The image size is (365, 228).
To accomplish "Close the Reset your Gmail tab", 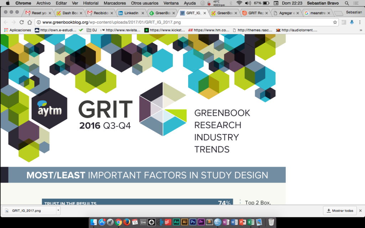I will (50, 13).
